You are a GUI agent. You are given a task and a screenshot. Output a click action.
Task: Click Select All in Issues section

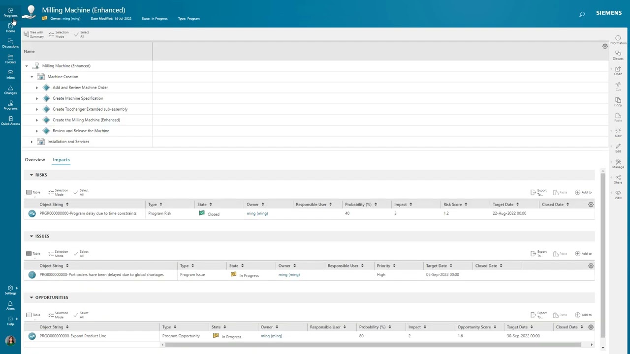click(x=81, y=254)
